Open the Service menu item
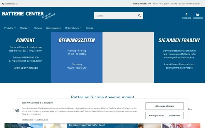The width and height of the screenshot is (205, 128). (38, 28)
